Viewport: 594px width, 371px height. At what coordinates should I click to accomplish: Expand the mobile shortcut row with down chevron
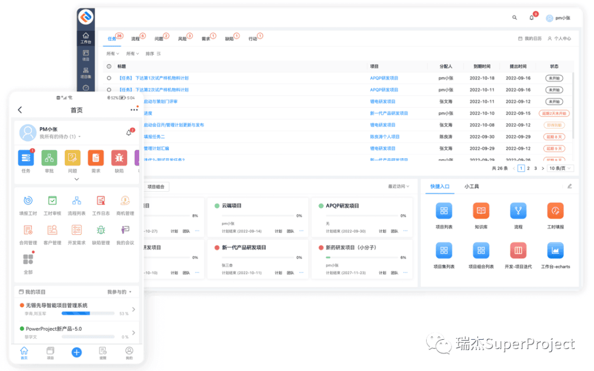[76, 179]
